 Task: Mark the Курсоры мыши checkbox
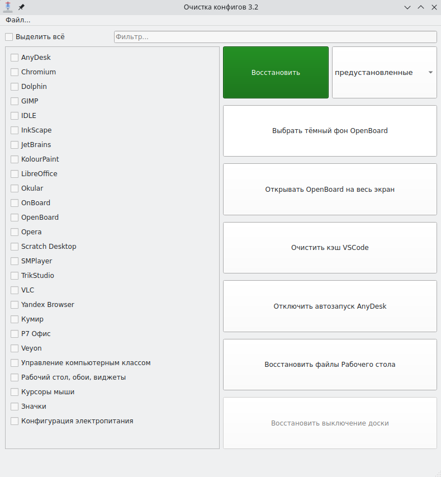tap(15, 392)
